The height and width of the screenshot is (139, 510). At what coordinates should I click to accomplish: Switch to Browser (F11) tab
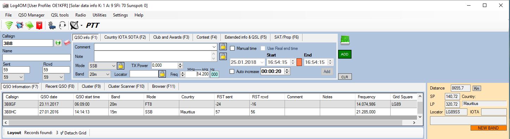click(163, 86)
